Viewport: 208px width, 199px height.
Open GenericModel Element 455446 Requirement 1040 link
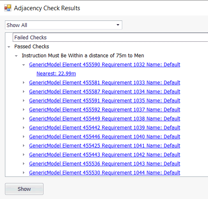coord(105,137)
